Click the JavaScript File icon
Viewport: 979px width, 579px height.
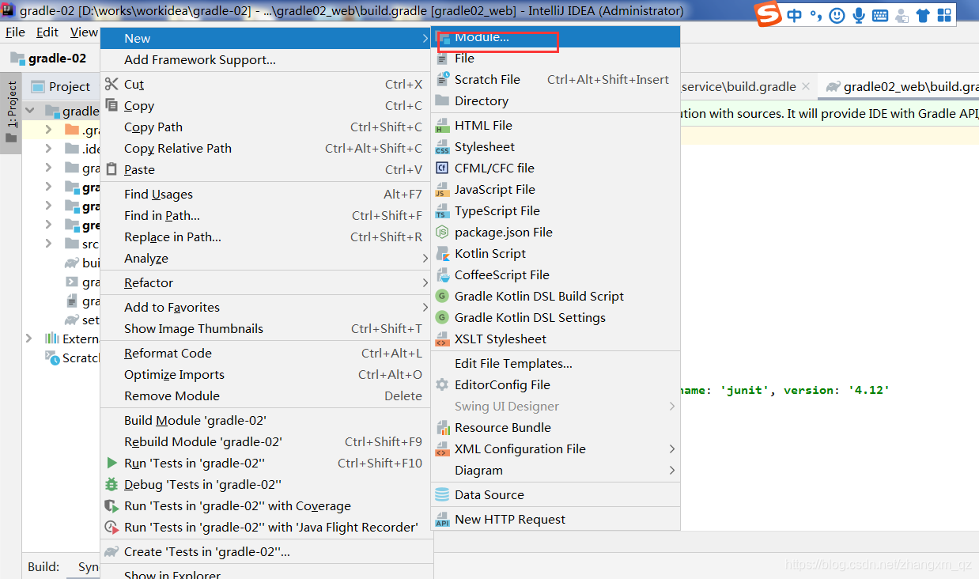tap(442, 190)
